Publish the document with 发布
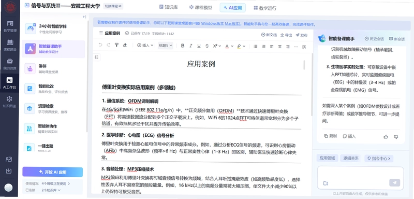 tap(302, 35)
